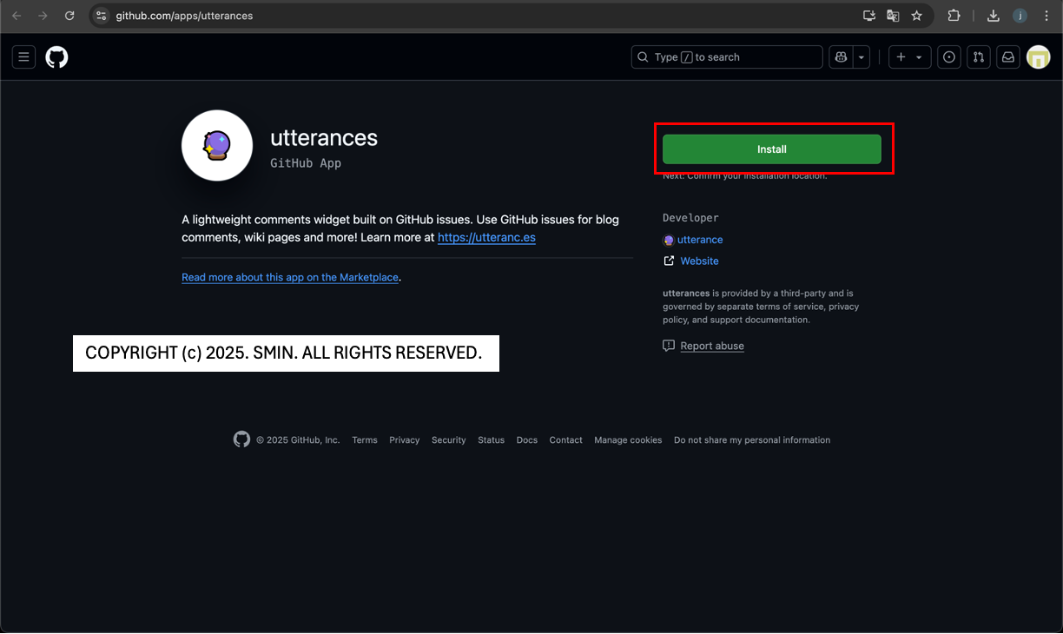Open the GitHub hamburger navigation menu

(23, 57)
